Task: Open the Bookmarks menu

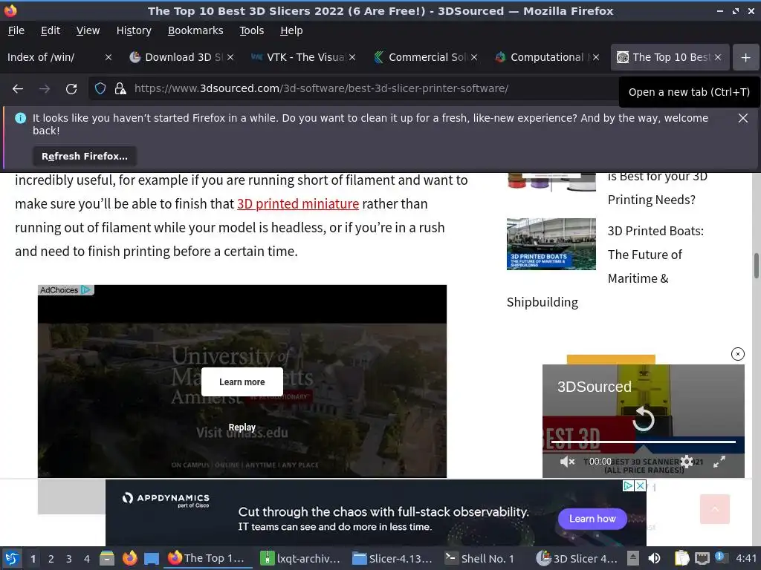Action: (195, 30)
